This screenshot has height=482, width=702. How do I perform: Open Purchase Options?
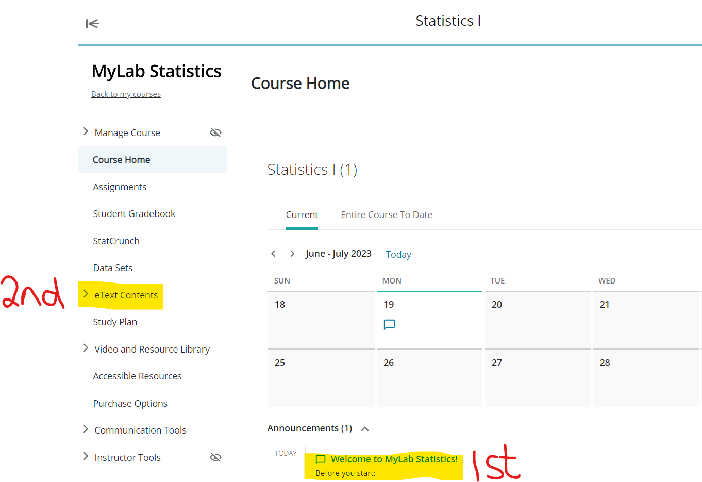tap(130, 404)
